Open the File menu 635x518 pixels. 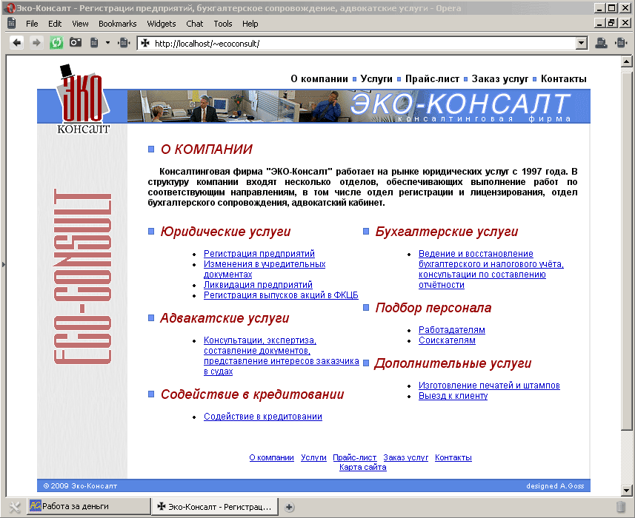pos(32,24)
